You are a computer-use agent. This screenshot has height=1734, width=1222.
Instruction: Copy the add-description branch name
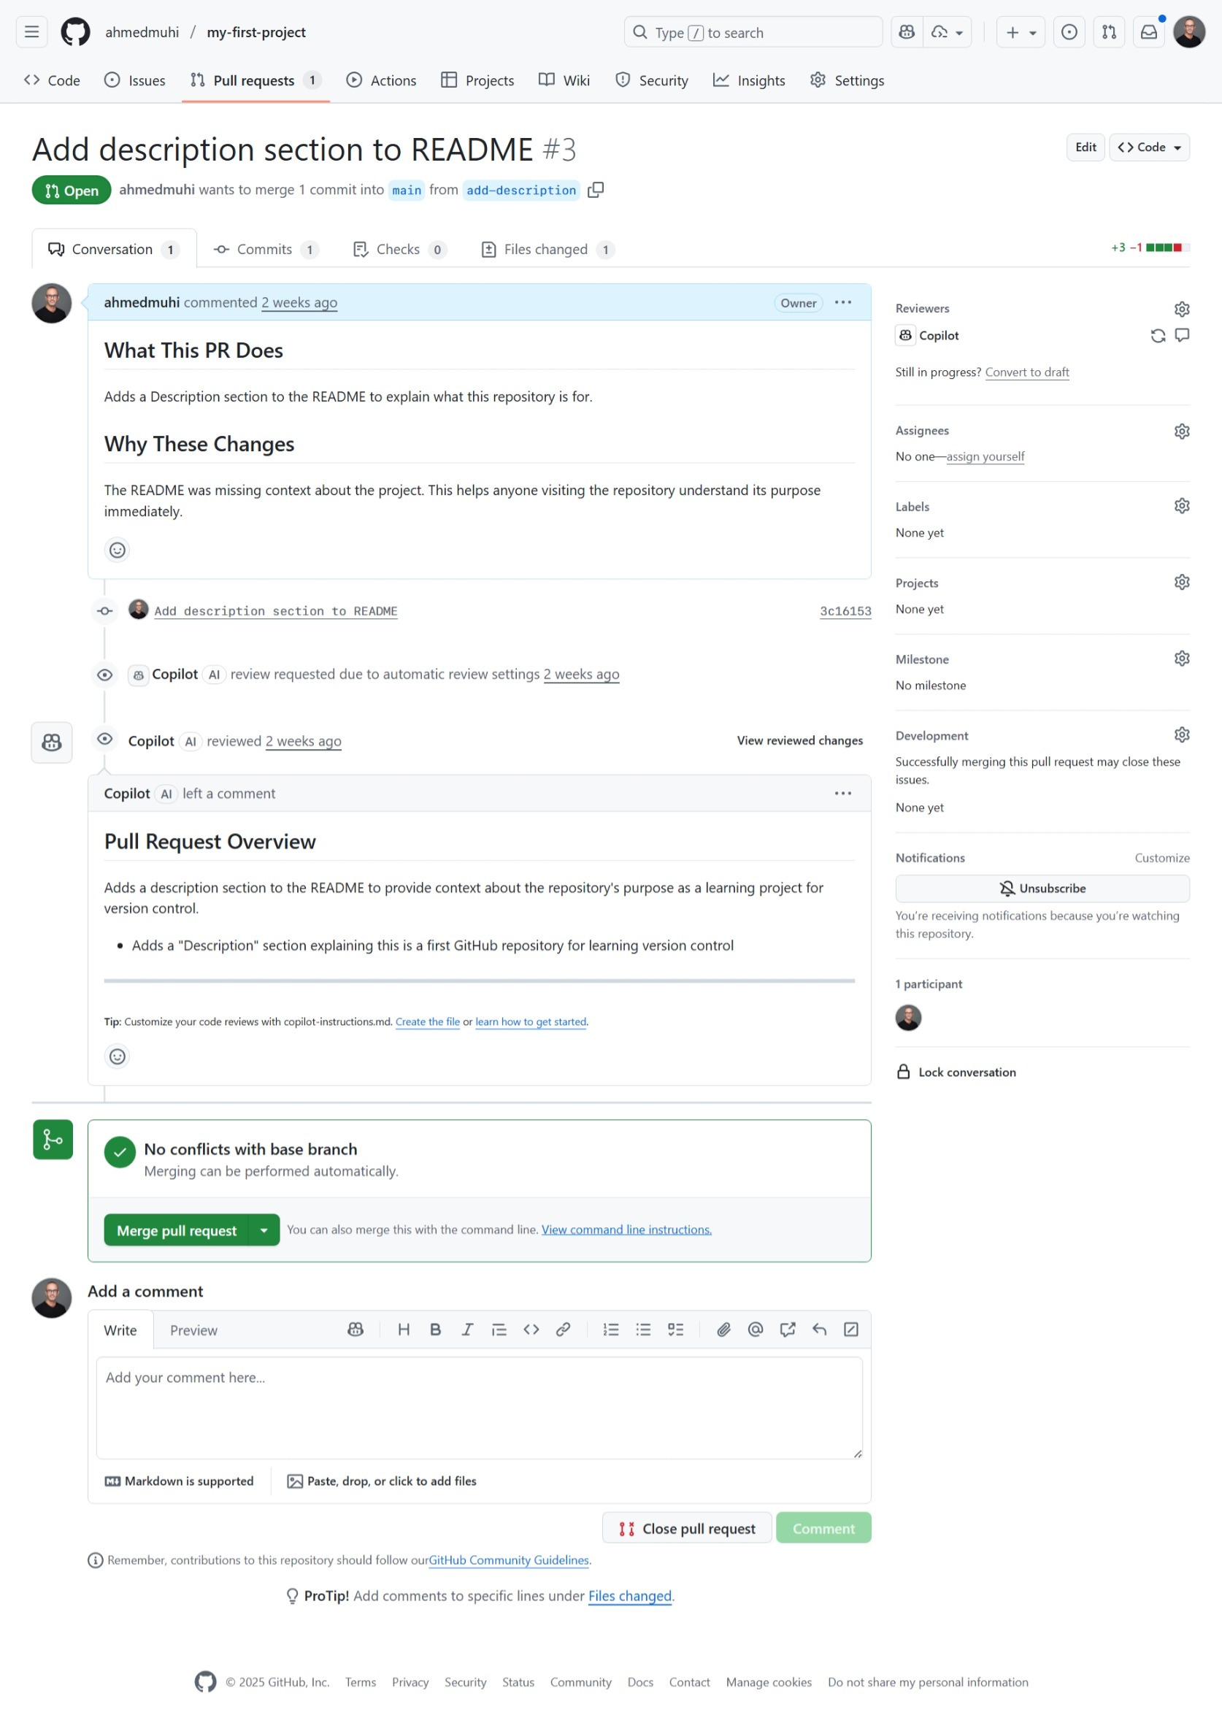[x=596, y=190]
